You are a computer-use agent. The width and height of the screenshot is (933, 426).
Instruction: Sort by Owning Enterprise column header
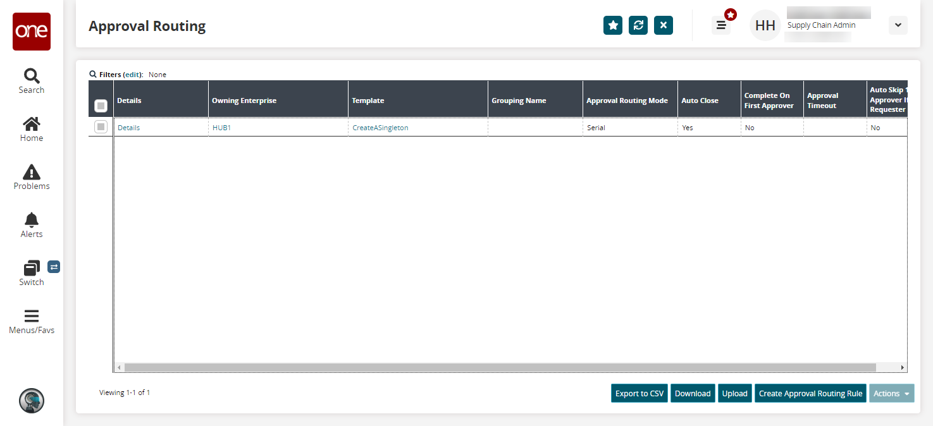pyautogui.click(x=278, y=99)
